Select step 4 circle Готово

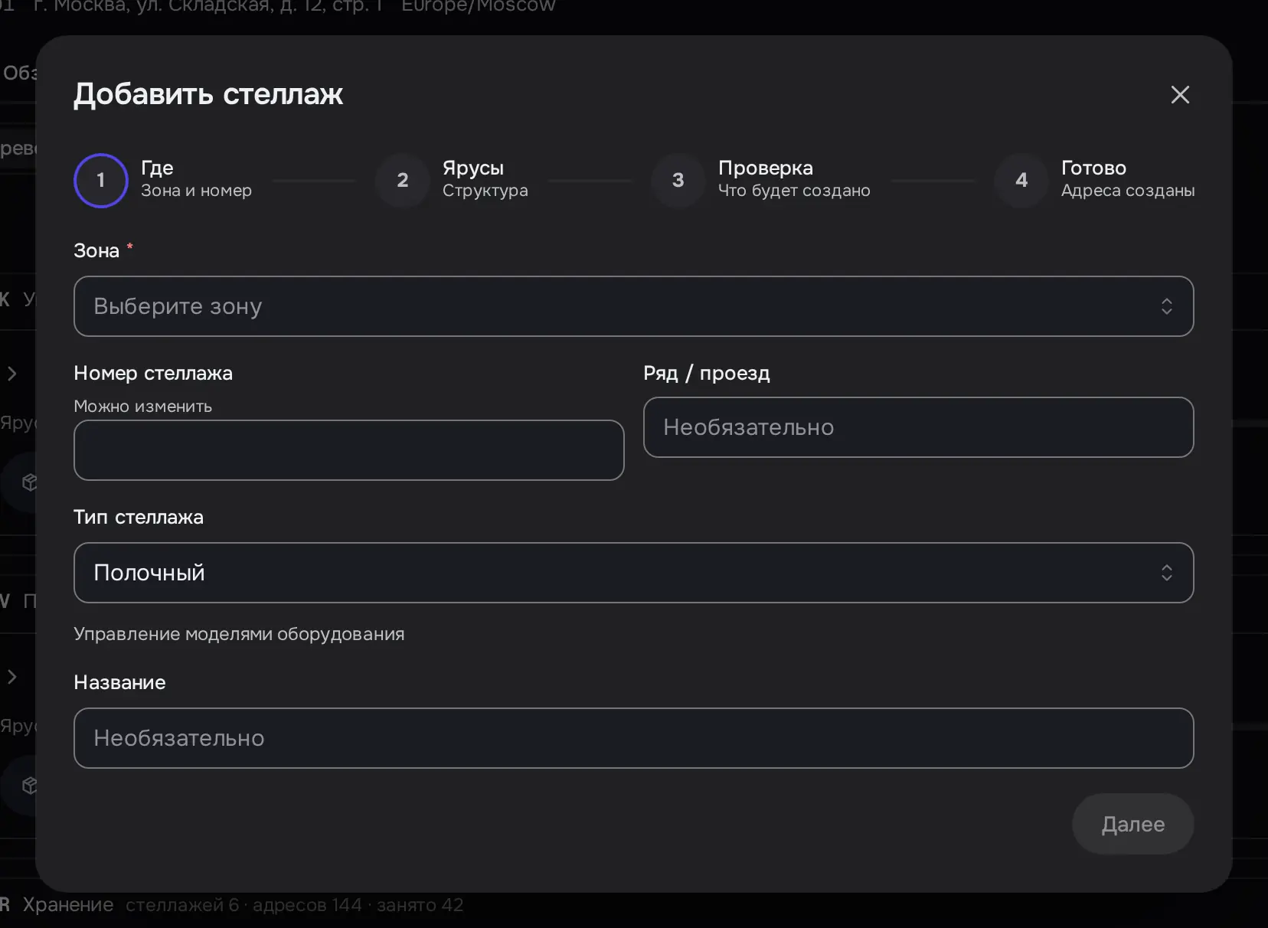(1021, 181)
